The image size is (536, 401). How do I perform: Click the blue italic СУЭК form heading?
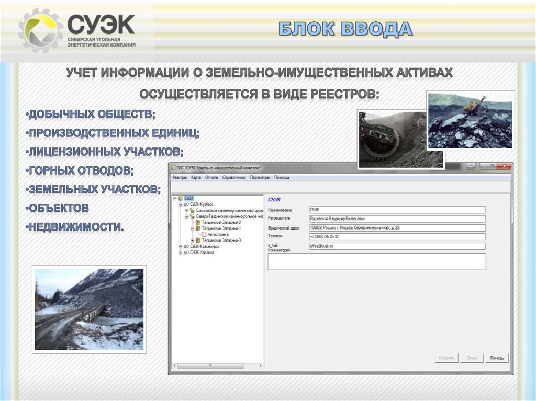(274, 200)
